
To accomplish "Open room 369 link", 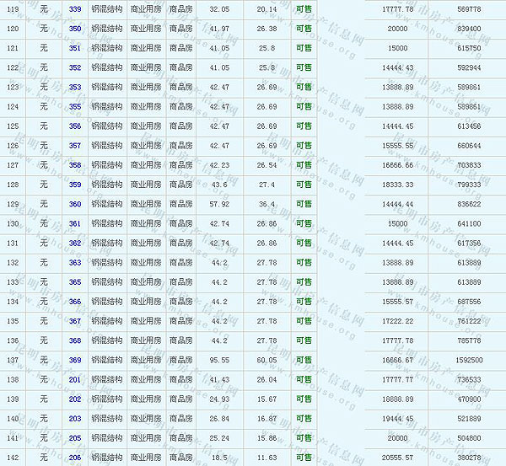I will 75,360.
